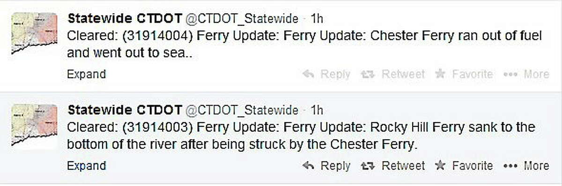Image resolution: width=562 pixels, height=186 pixels.
Task: Star the Rocky Hill Ferry tweet as Favorite
Action: 440,165
